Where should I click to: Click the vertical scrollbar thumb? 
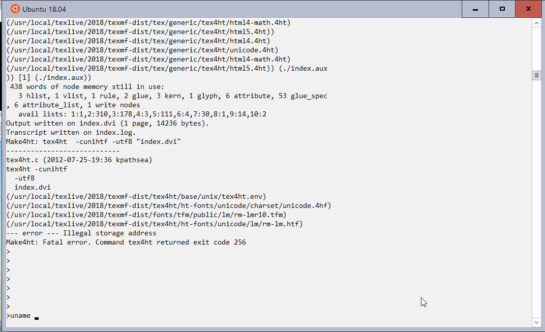[536, 76]
